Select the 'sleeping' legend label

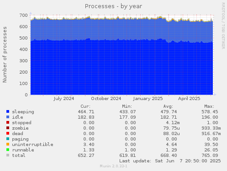click(23, 112)
